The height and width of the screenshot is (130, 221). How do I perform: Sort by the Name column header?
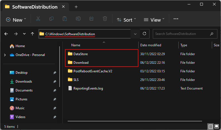(76, 45)
